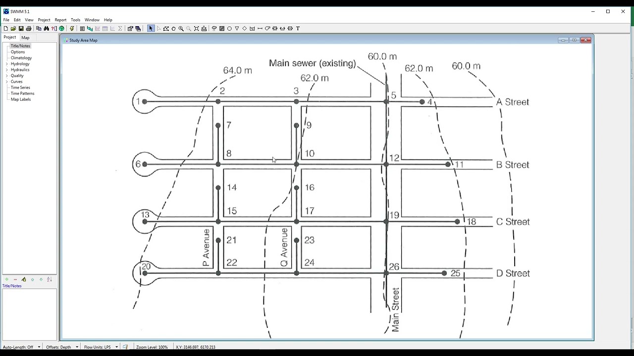Select Title/Notes in project tree
This screenshot has width=634, height=356.
pyautogui.click(x=20, y=46)
